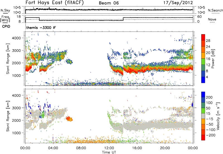The width and height of the screenshot is (223, 154).
Task: Click the '28' power colorbar tick value
Action: (x=208, y=41)
